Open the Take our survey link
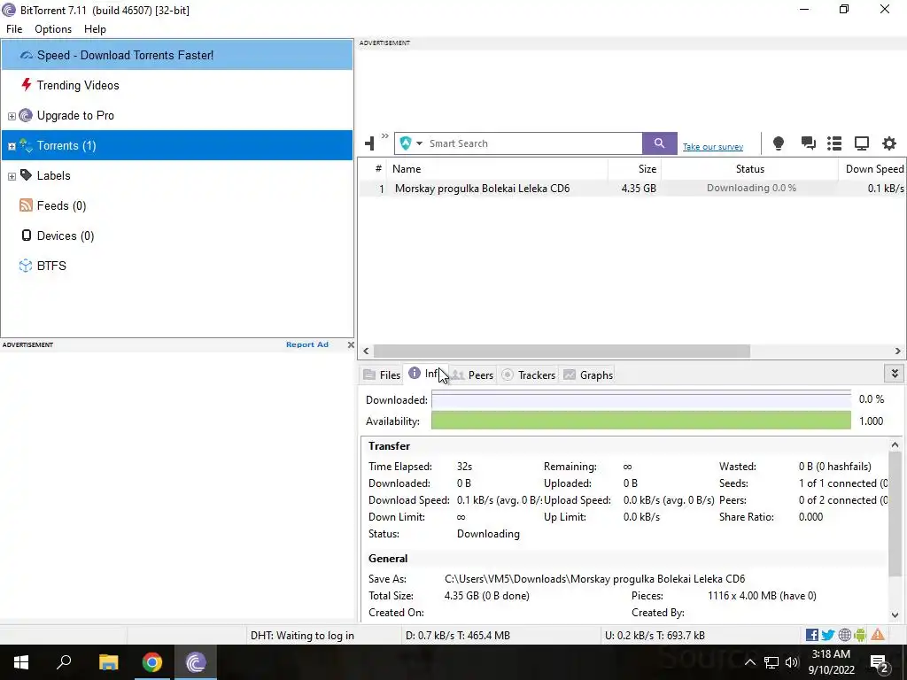The height and width of the screenshot is (680, 907). point(713,147)
